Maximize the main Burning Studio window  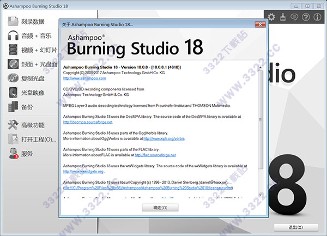tap(307, 6)
